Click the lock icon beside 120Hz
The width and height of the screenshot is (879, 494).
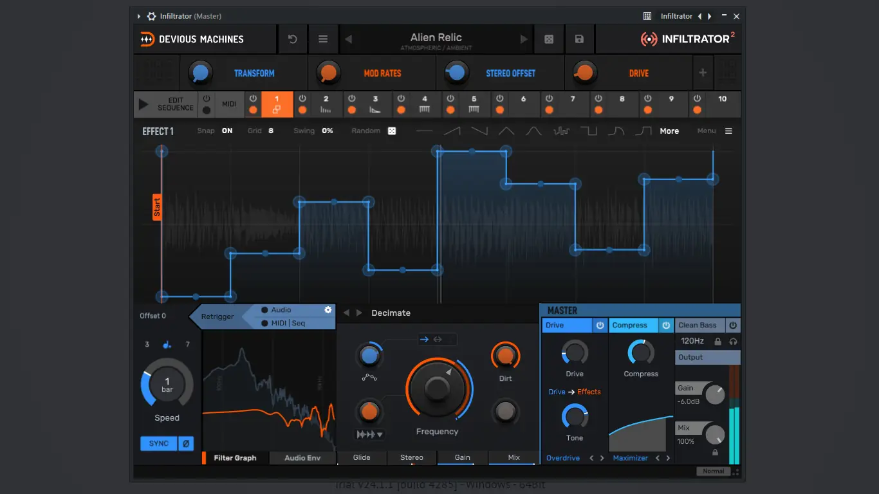click(x=718, y=342)
